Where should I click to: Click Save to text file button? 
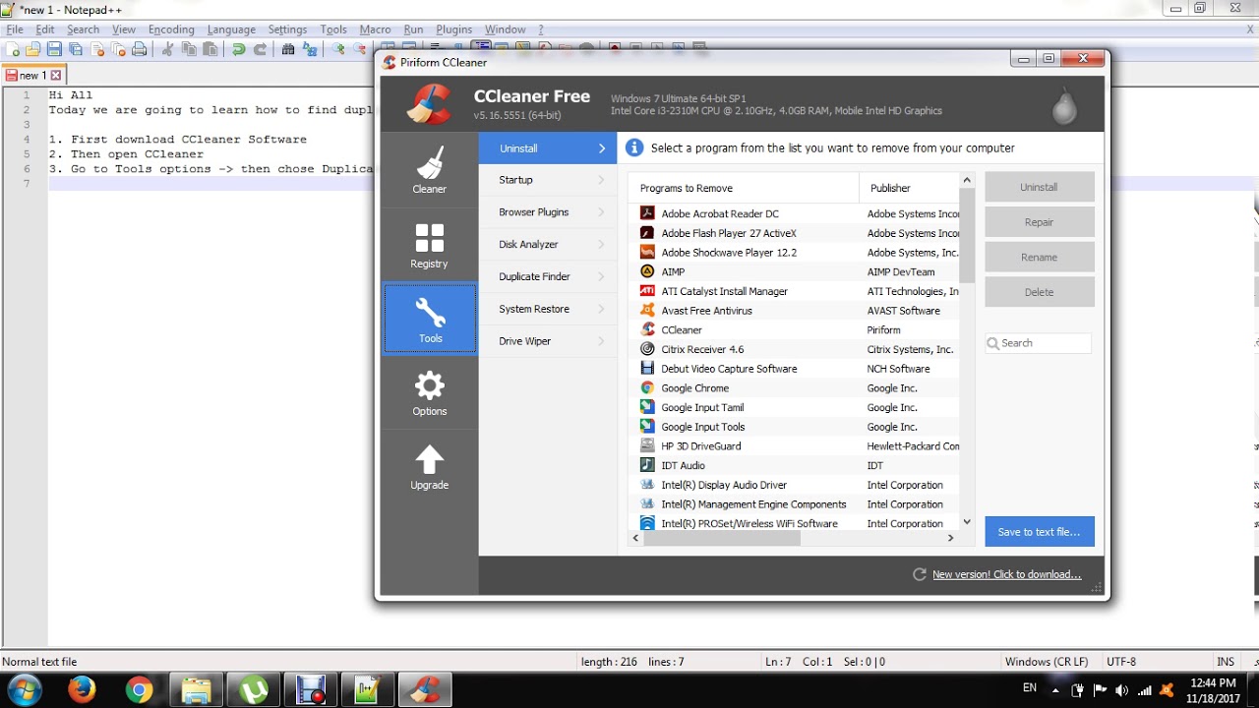tap(1039, 532)
